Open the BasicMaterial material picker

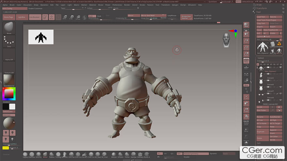click(9, 79)
